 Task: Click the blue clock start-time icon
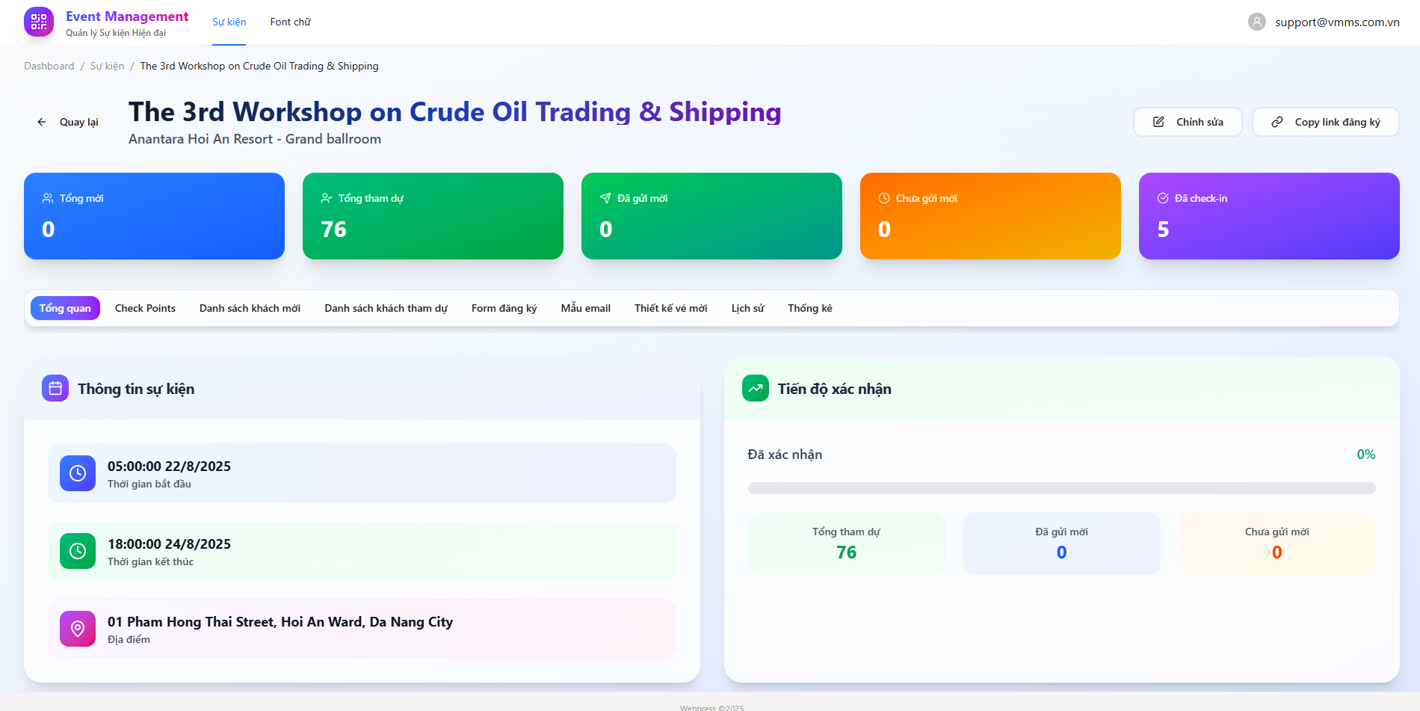tap(78, 473)
